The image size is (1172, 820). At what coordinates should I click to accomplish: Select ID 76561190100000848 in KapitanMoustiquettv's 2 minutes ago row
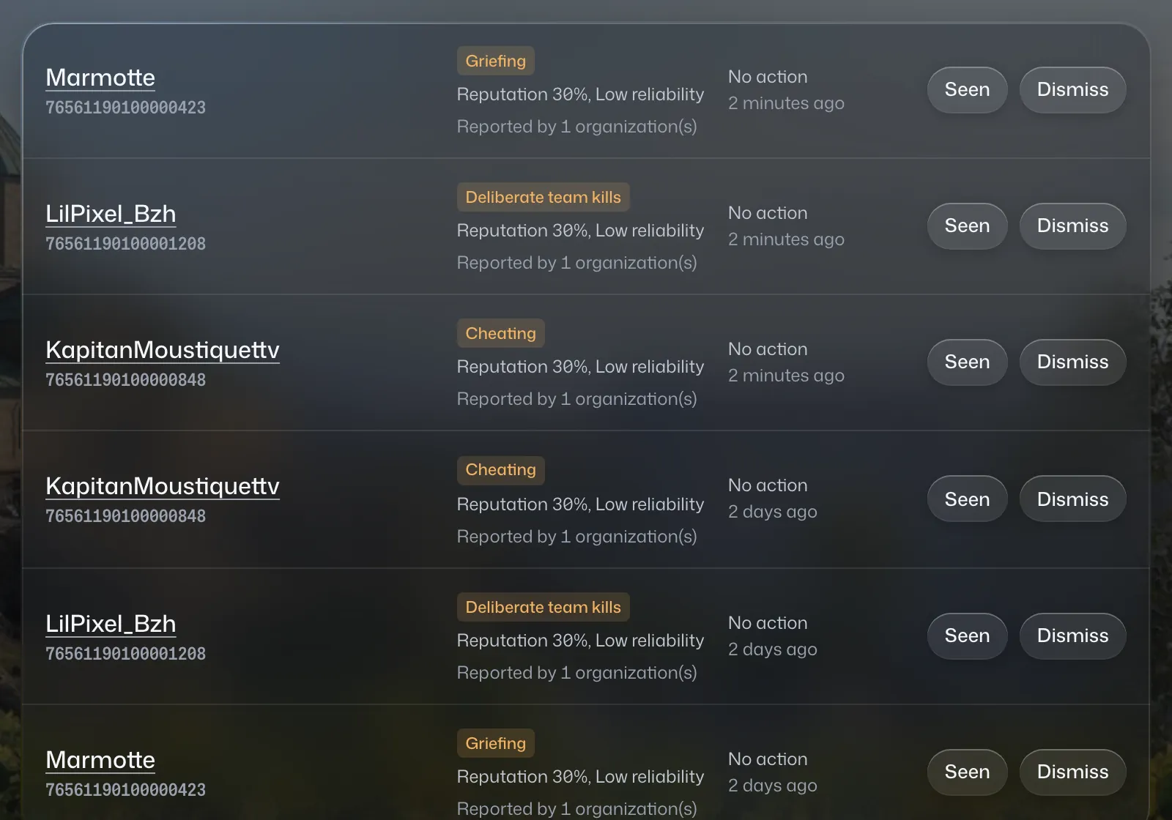(125, 380)
